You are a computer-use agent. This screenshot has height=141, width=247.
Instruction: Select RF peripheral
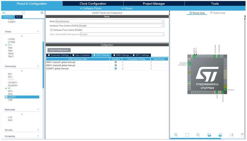(x=9, y=88)
